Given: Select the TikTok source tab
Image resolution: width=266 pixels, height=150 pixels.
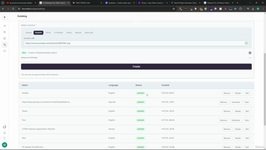Looking at the screenshot, I should click(x=48, y=32).
